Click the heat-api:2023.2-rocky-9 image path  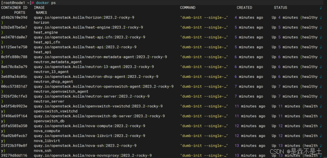[85, 47]
